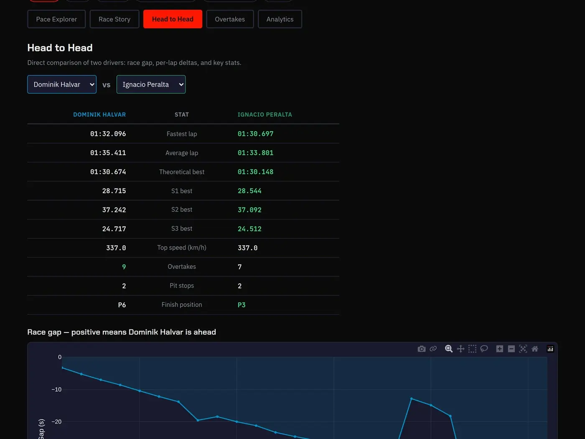Select the Top speed (km/h) label
This screenshot has width=585, height=439.
(182, 248)
